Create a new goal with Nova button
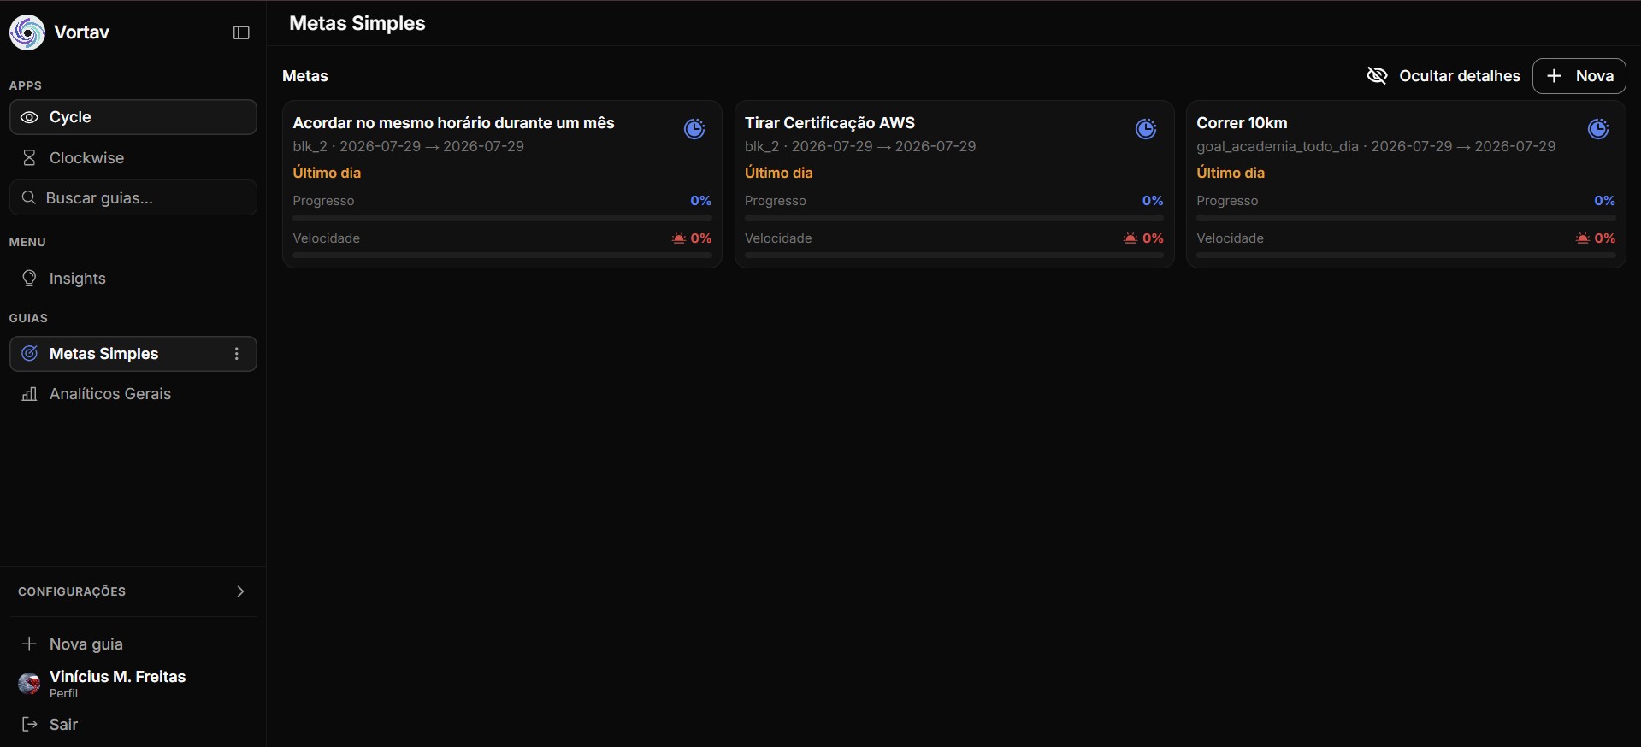The width and height of the screenshot is (1641, 747). point(1579,76)
